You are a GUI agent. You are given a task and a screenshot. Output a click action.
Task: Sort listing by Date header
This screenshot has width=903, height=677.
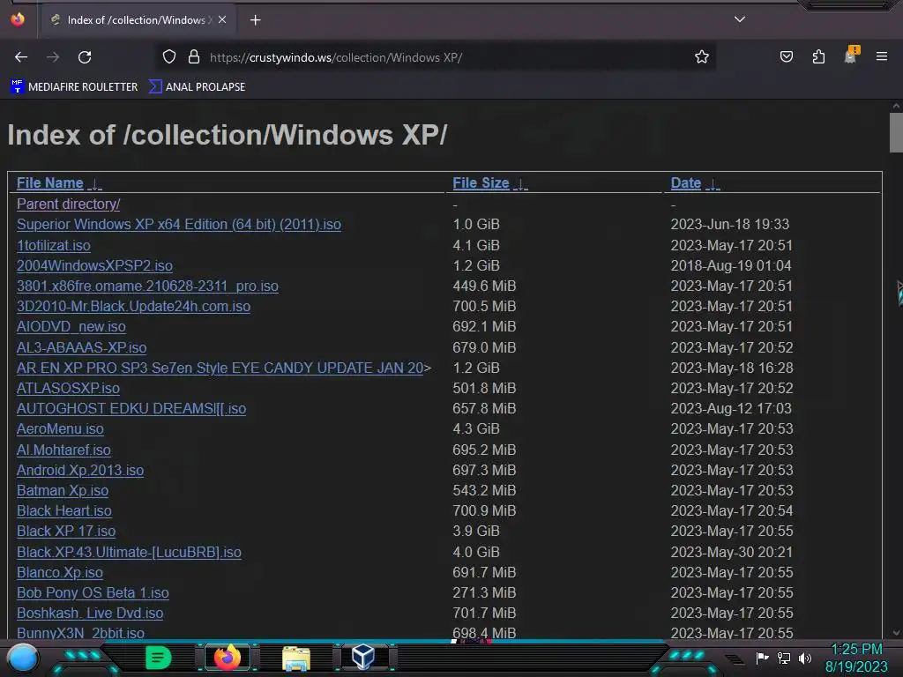point(686,183)
